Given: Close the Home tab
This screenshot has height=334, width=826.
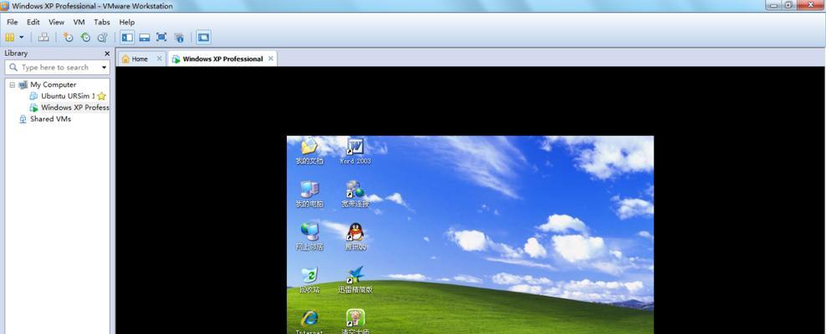Looking at the screenshot, I should (159, 58).
